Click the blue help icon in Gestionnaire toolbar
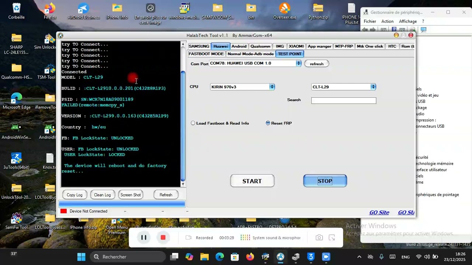This screenshot has width=472, height=265. pyautogui.click(x=394, y=29)
